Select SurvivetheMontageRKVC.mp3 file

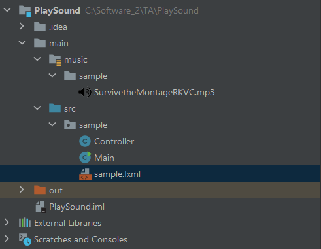(x=154, y=92)
